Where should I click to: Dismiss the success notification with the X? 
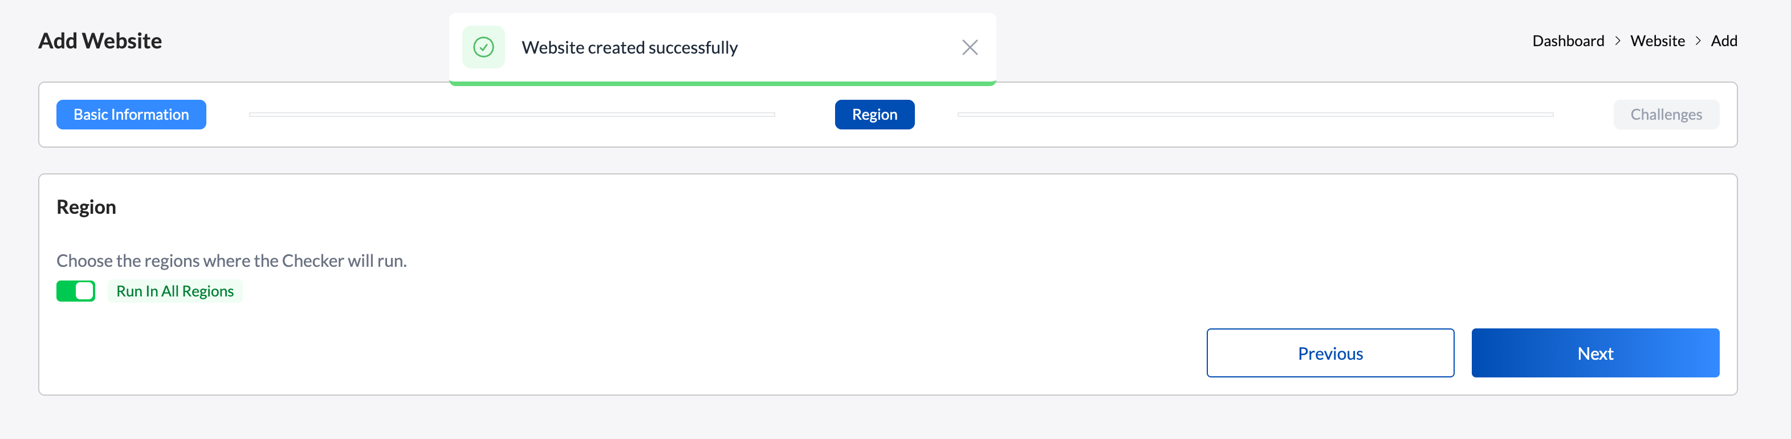969,47
